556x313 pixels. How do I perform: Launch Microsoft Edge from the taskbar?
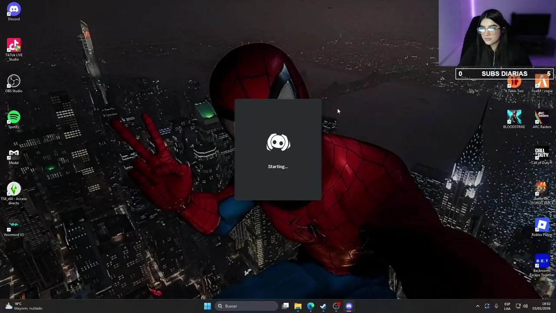click(311, 306)
